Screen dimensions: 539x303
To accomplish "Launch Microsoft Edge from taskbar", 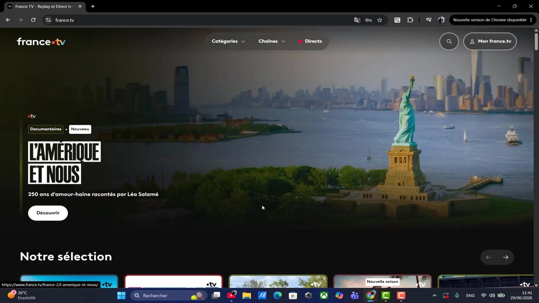I will coord(278,295).
